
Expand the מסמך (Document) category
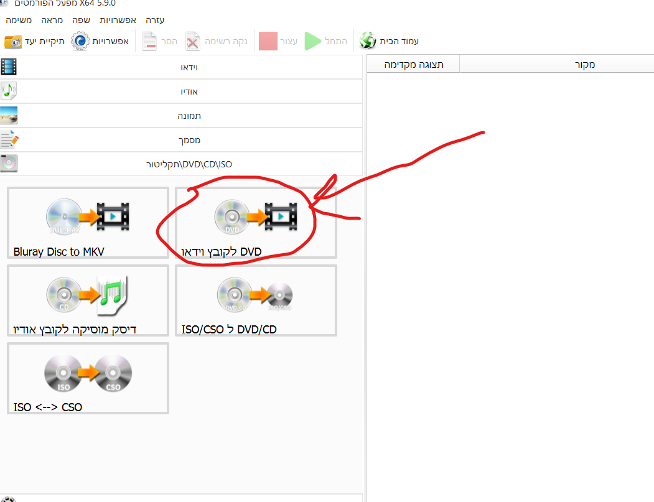[181, 140]
